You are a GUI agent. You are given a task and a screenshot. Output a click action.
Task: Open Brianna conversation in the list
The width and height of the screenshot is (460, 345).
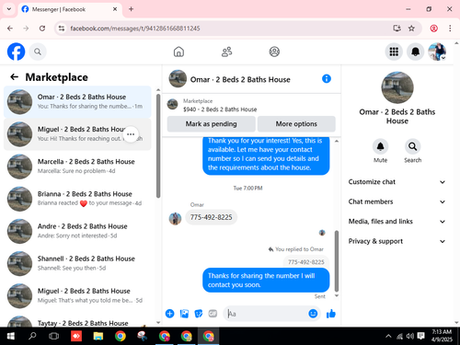[x=77, y=199]
